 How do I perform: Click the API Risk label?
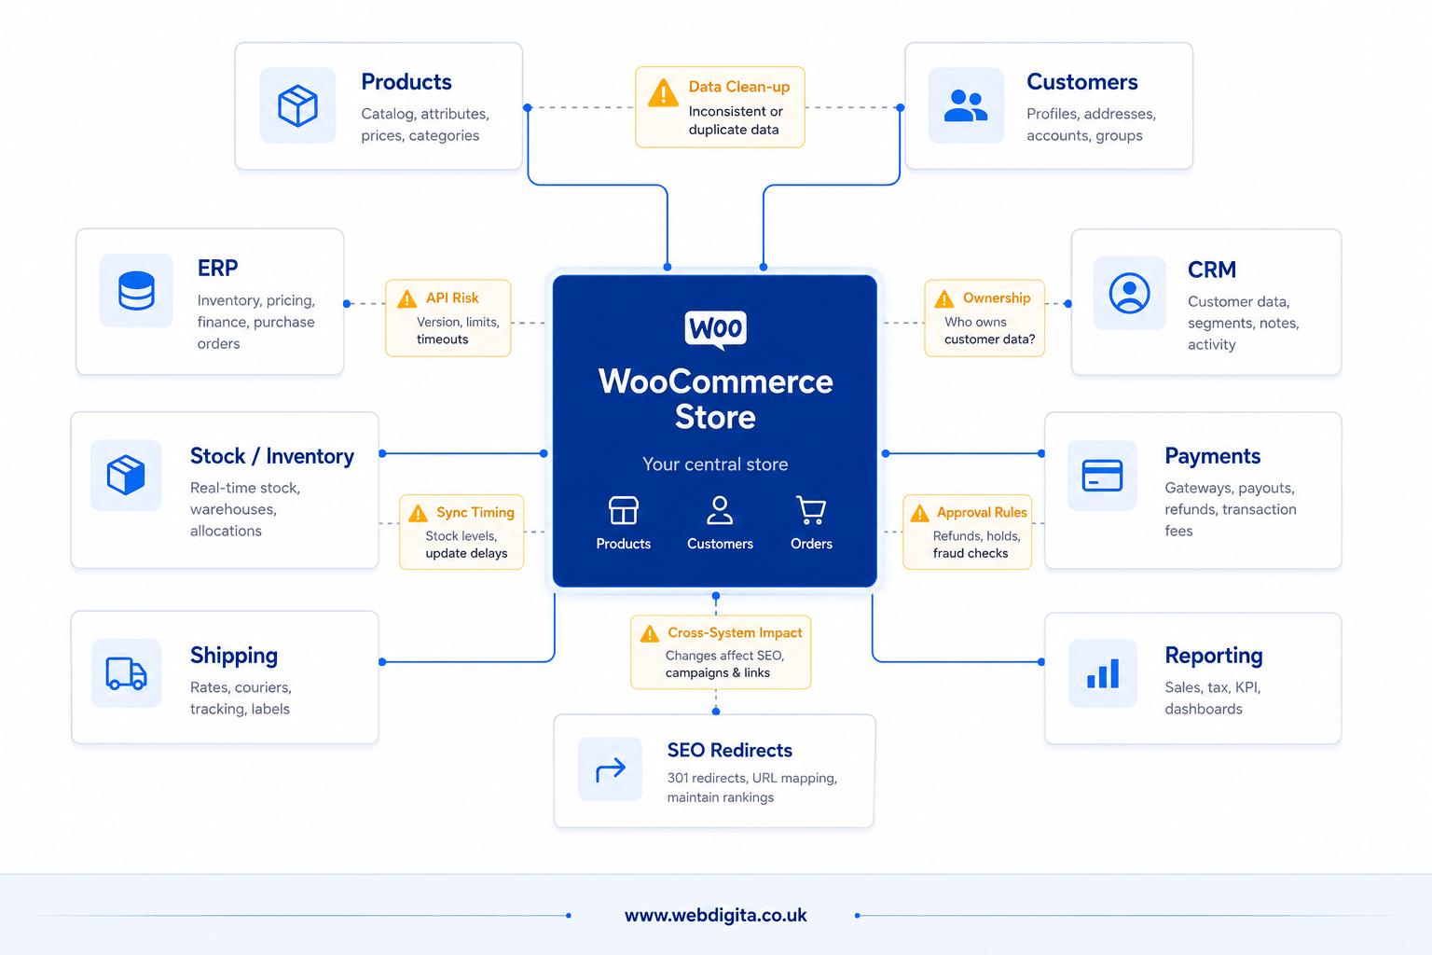[452, 298]
